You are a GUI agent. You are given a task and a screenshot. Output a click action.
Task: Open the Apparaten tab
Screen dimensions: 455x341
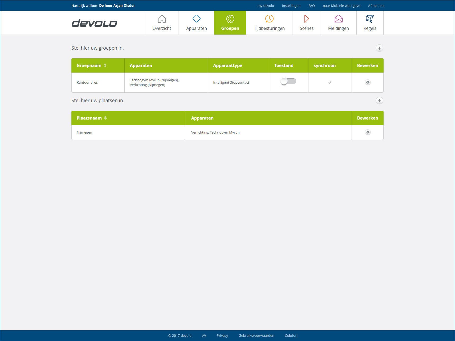[196, 23]
